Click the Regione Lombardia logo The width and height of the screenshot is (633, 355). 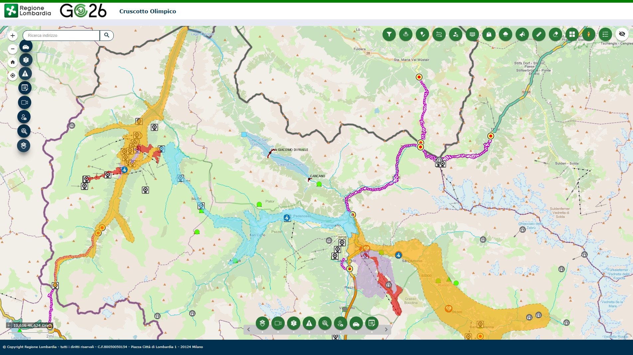[x=28, y=11]
